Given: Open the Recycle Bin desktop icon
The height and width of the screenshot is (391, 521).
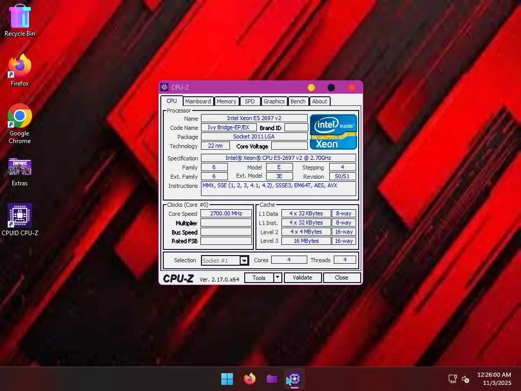Looking at the screenshot, I should point(20,20).
